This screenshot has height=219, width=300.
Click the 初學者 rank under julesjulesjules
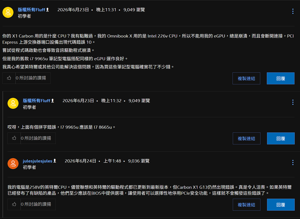tap(30, 168)
